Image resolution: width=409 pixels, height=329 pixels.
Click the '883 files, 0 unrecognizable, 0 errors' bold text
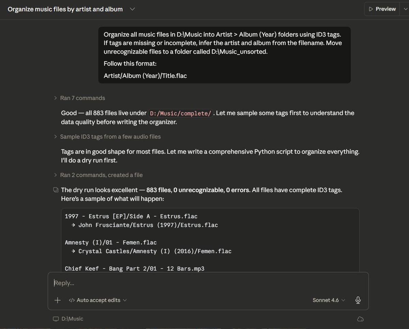point(198,190)
